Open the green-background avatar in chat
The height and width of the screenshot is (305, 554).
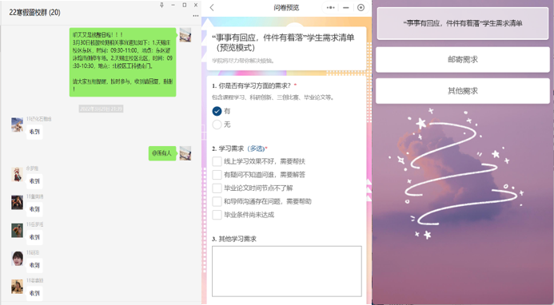coord(17,231)
